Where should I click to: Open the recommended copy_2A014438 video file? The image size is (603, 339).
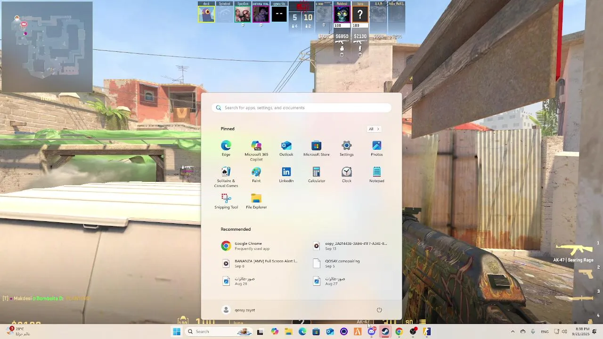coord(351,246)
